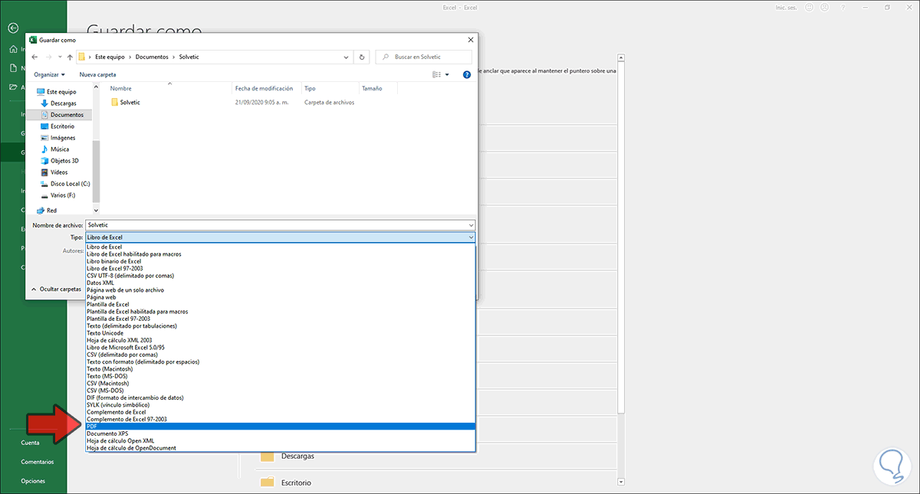920x494 pixels.
Task: Choose Libro de Excel habilitado para macros
Action: (281, 254)
